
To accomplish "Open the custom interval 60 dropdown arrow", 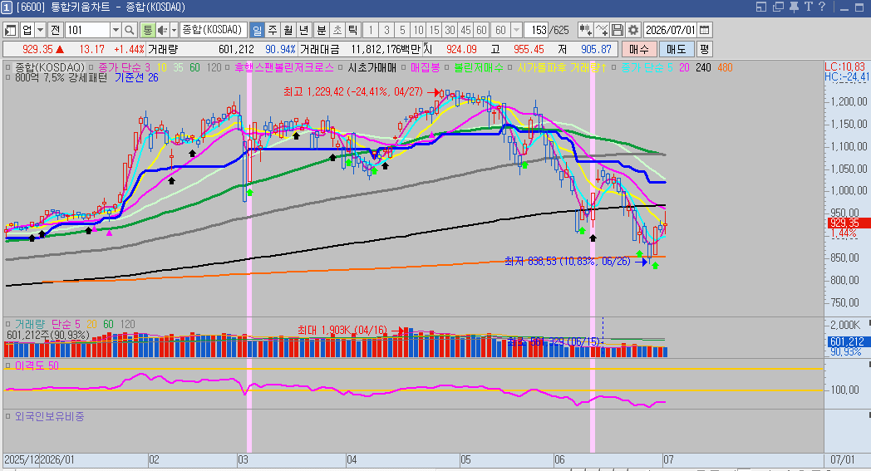I will pos(516,30).
